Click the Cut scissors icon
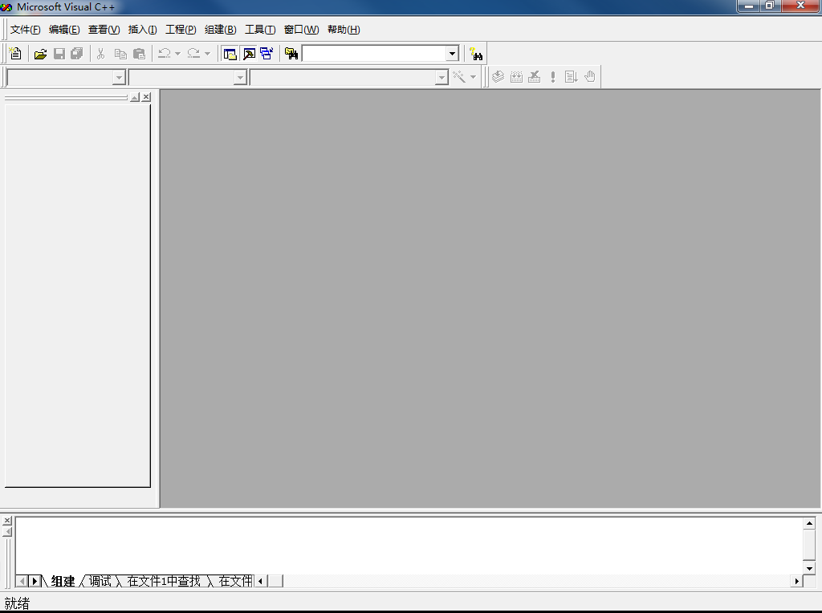 click(x=101, y=54)
